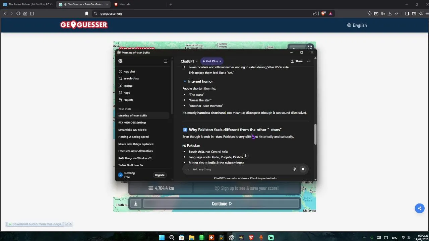The width and height of the screenshot is (429, 241).
Task: Click the browser home button
Action: coord(25,14)
